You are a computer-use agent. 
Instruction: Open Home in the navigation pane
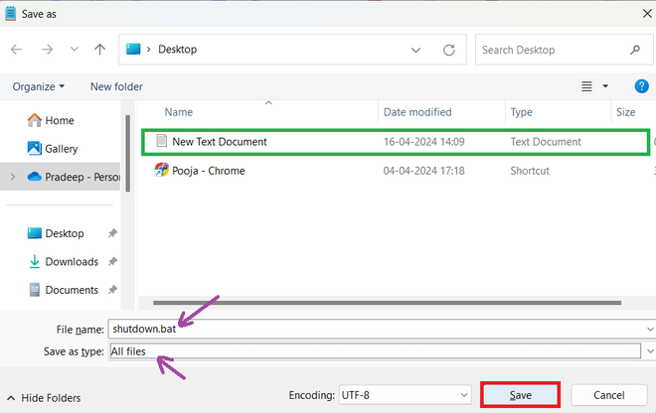click(x=51, y=120)
